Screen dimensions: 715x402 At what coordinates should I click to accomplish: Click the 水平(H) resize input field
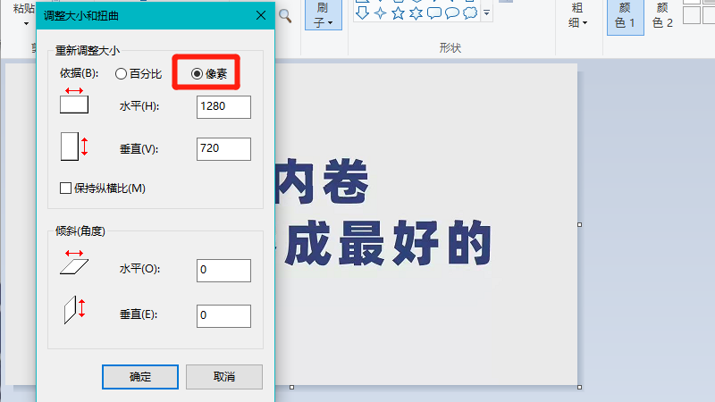pyautogui.click(x=223, y=107)
